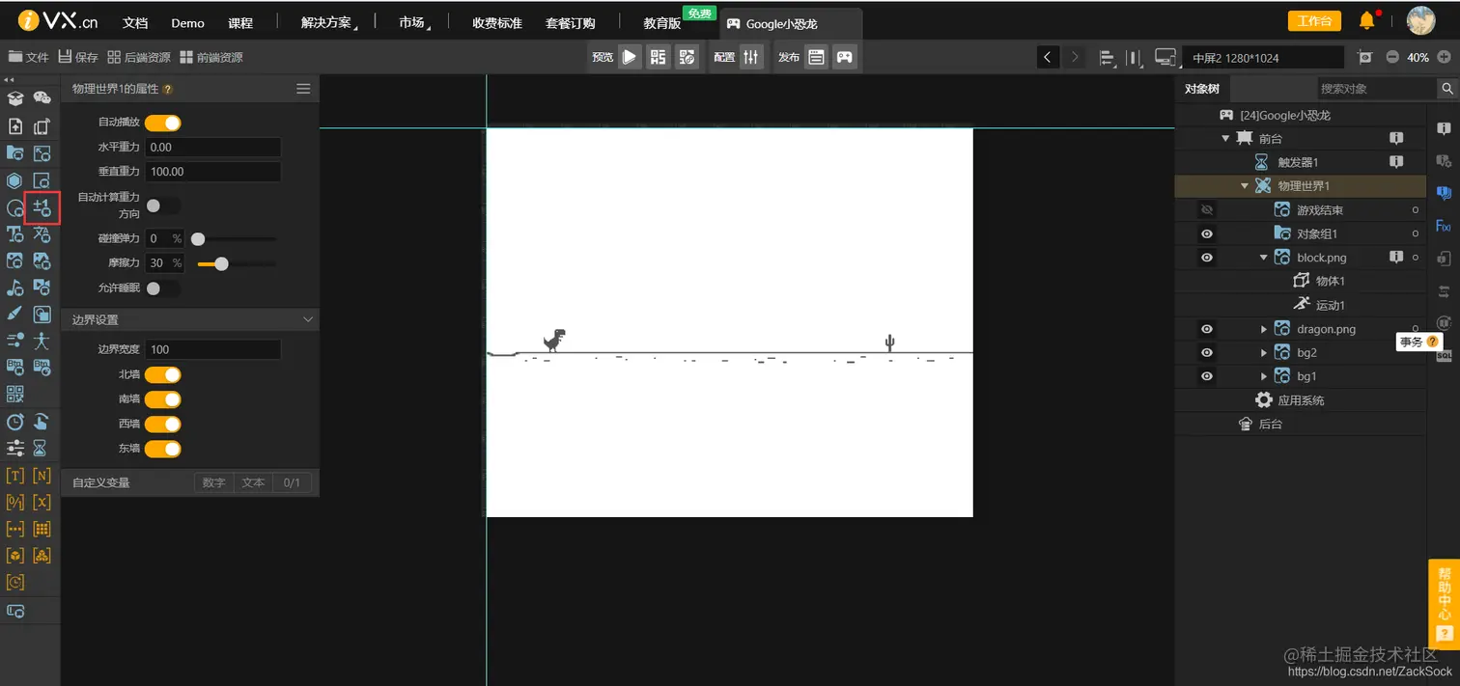Open the 帮助中心 help button
Screen dimensions: 1460x686
coord(1444,603)
